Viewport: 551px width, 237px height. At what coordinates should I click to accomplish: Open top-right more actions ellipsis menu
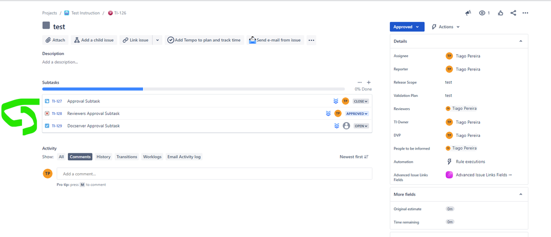(x=525, y=13)
